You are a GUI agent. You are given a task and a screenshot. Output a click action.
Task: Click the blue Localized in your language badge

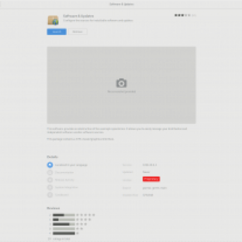click(x=50, y=165)
